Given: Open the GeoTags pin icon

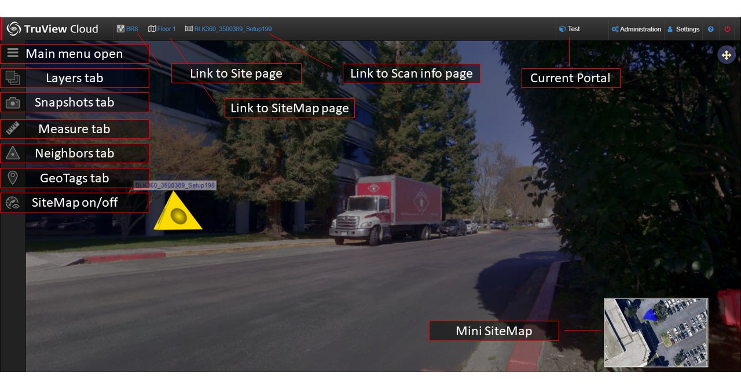Looking at the screenshot, I should [x=13, y=178].
